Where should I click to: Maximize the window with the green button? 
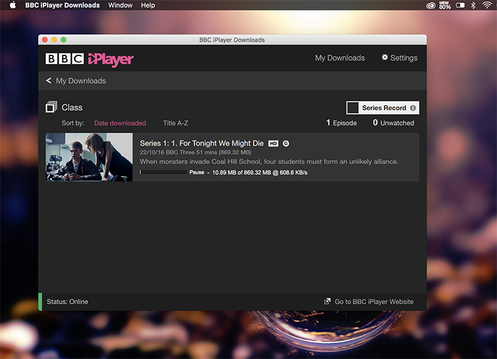[x=64, y=40]
